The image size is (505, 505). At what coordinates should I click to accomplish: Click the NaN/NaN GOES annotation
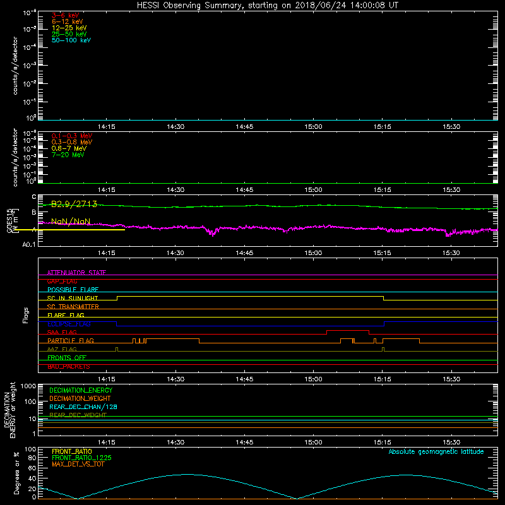(x=71, y=222)
